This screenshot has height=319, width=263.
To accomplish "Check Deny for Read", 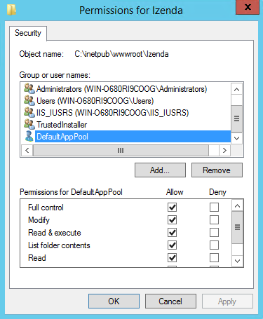I will (x=214, y=258).
